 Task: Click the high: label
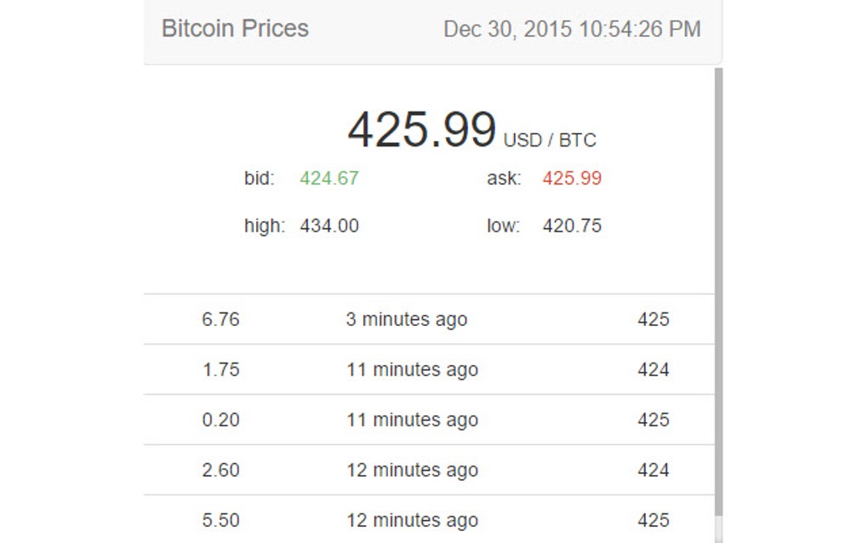tap(265, 226)
